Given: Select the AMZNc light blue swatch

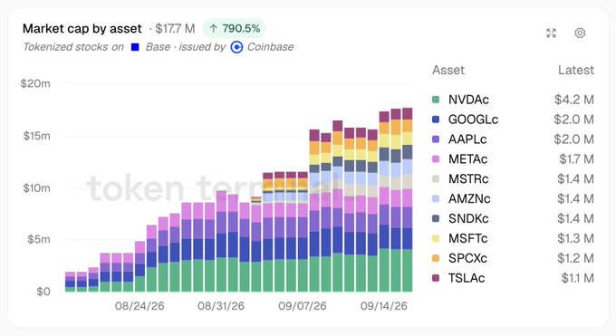Looking at the screenshot, I should (436, 198).
